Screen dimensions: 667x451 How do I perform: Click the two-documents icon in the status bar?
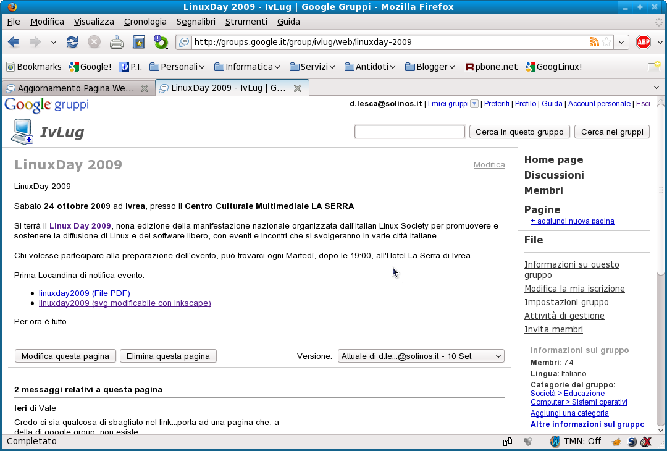coord(508,442)
